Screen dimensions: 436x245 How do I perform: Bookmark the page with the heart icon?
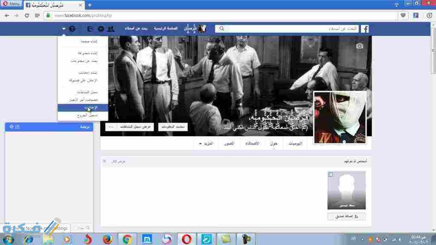coord(403,16)
